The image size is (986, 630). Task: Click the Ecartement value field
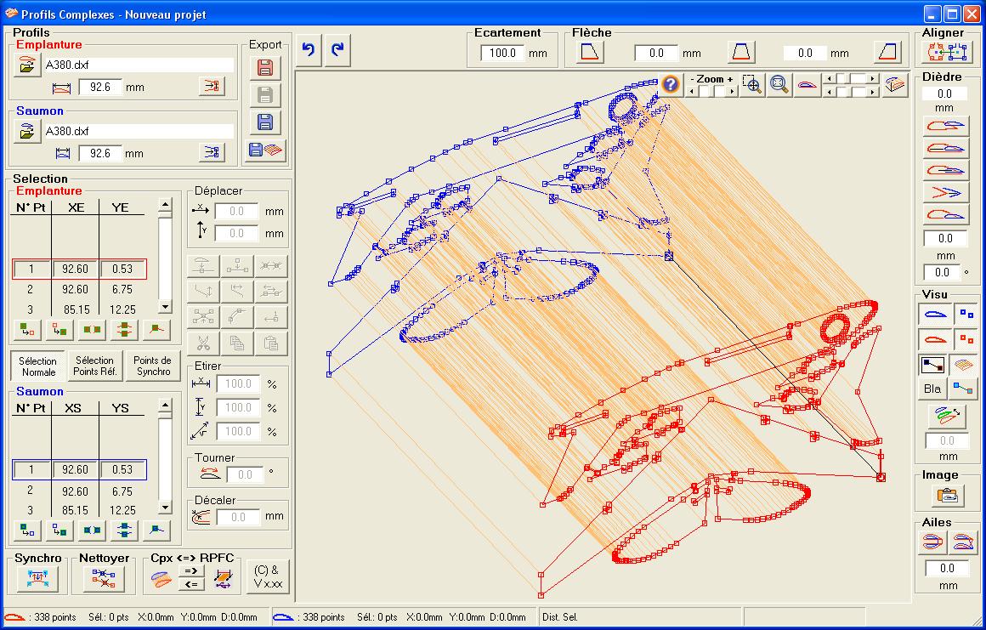coord(502,53)
